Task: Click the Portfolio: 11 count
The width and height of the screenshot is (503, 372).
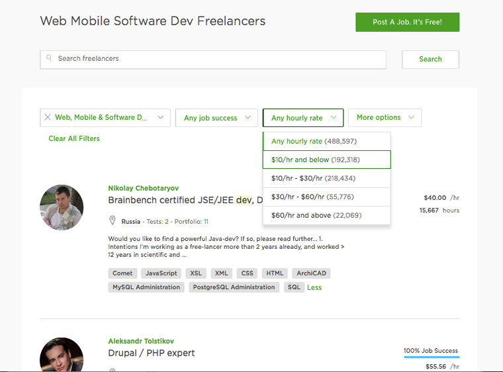Action: point(191,222)
